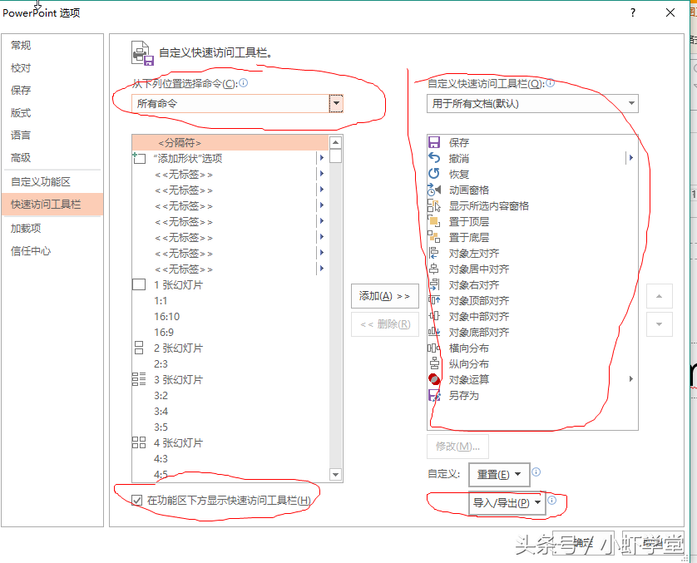Click the << 删除(R) button

pos(385,324)
